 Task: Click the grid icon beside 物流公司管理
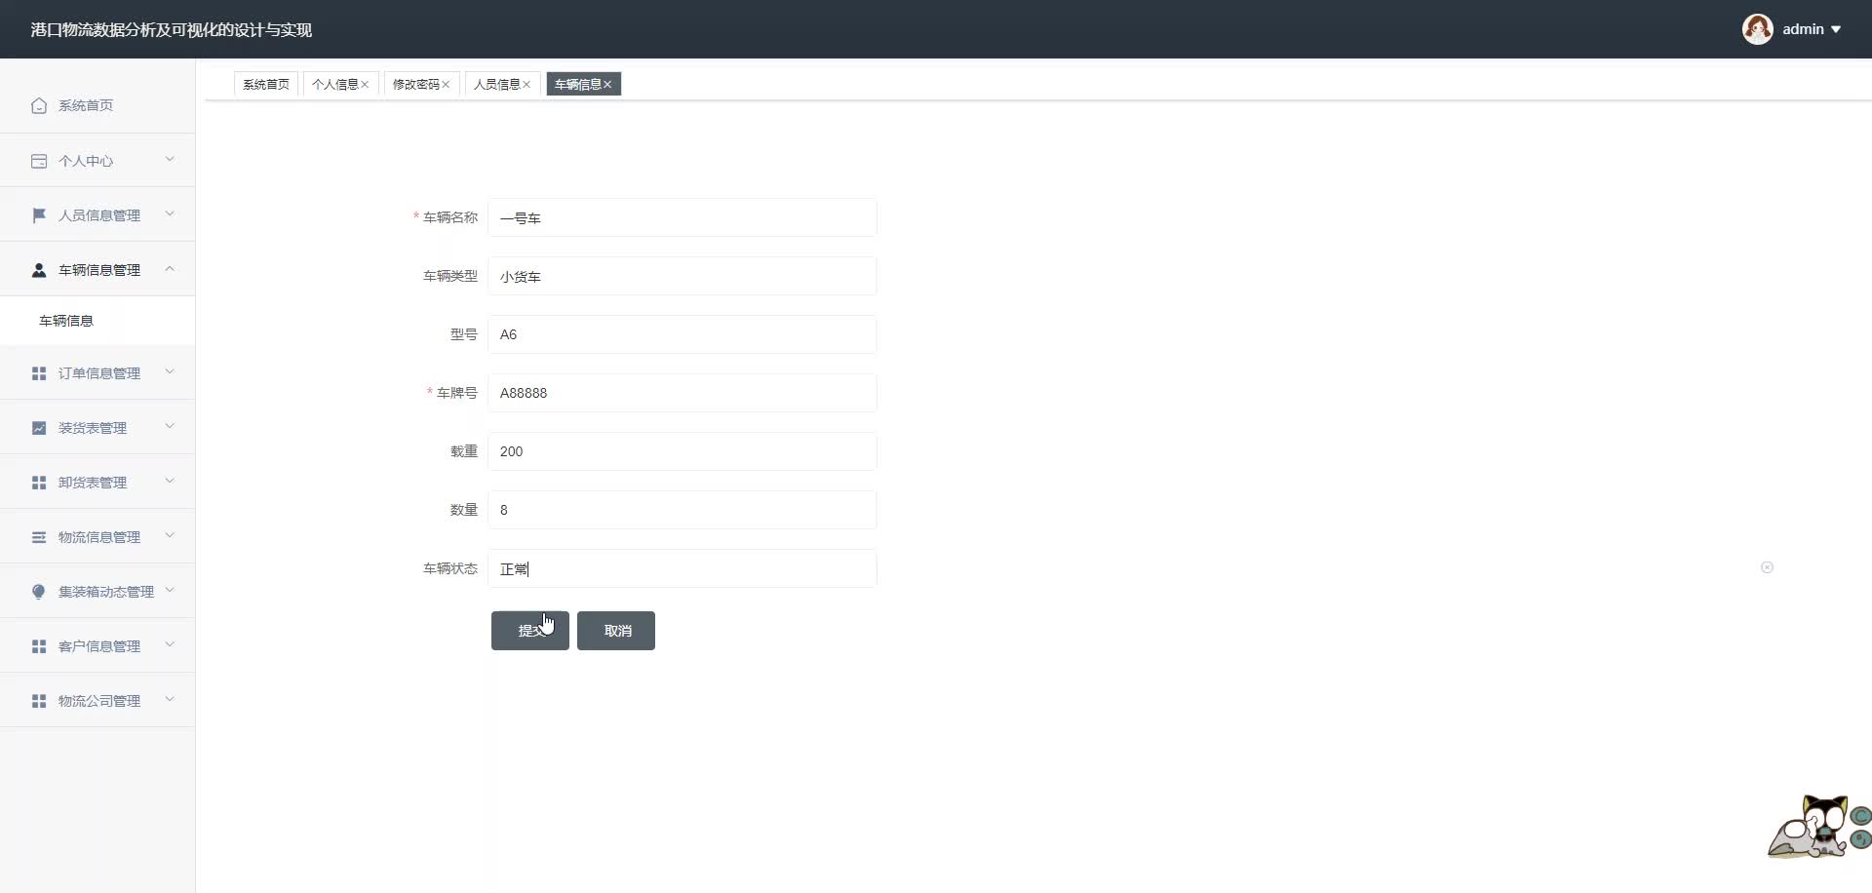(x=39, y=701)
